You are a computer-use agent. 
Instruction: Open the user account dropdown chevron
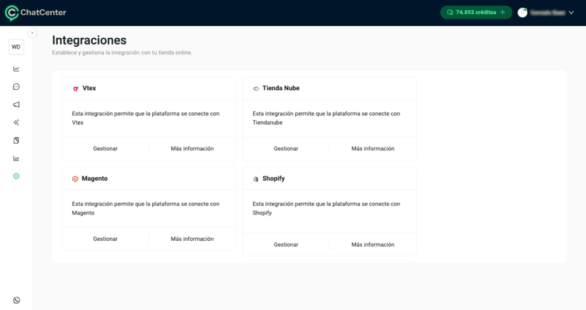click(x=571, y=13)
